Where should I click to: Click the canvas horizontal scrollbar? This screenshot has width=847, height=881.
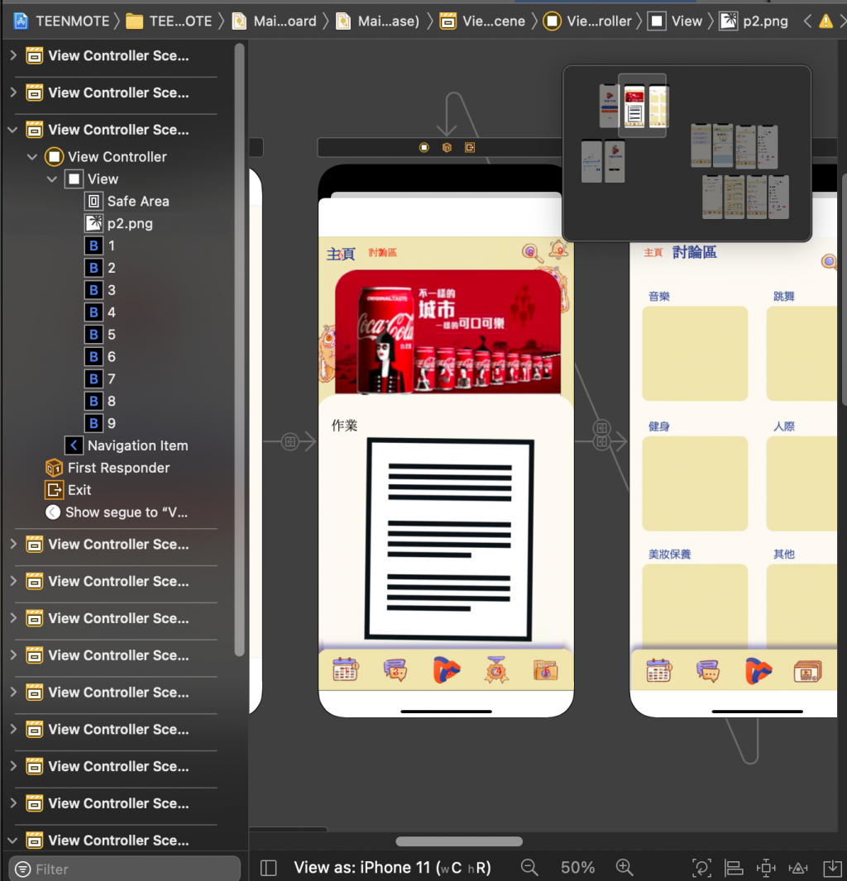(459, 841)
